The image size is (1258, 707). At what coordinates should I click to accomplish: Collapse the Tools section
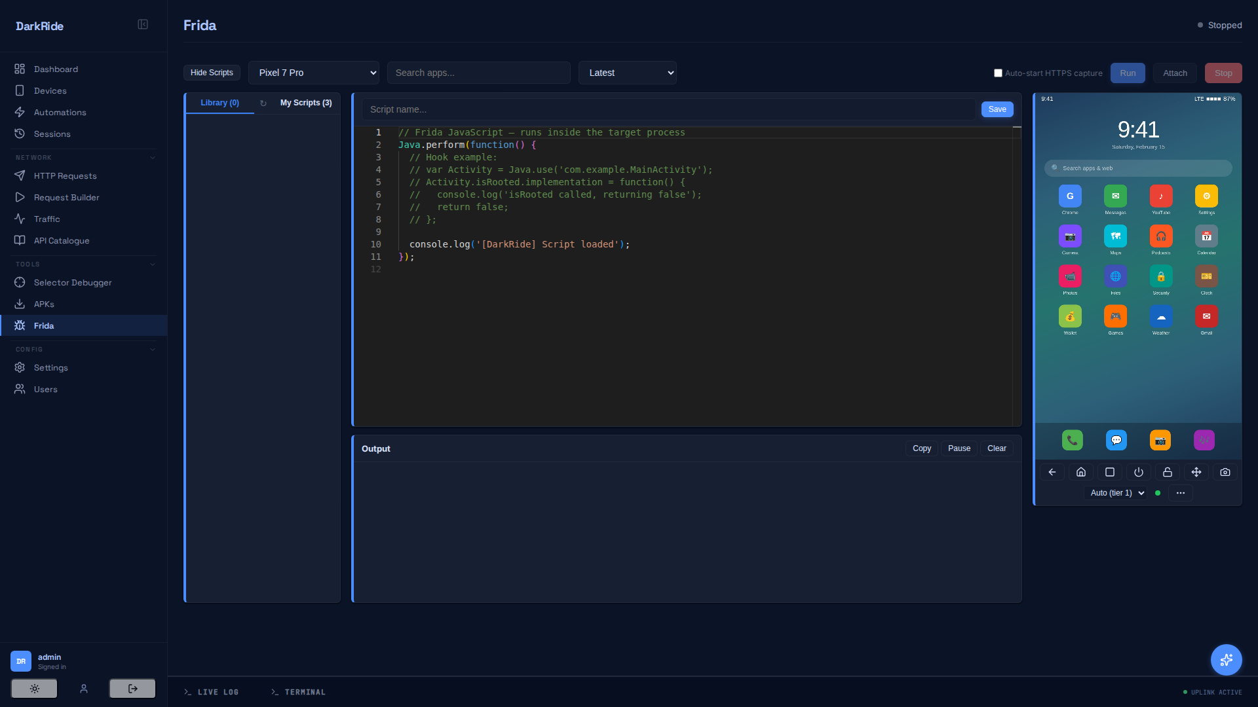(153, 264)
